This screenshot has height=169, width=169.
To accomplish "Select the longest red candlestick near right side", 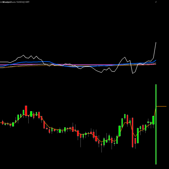I will tap(132, 132).
